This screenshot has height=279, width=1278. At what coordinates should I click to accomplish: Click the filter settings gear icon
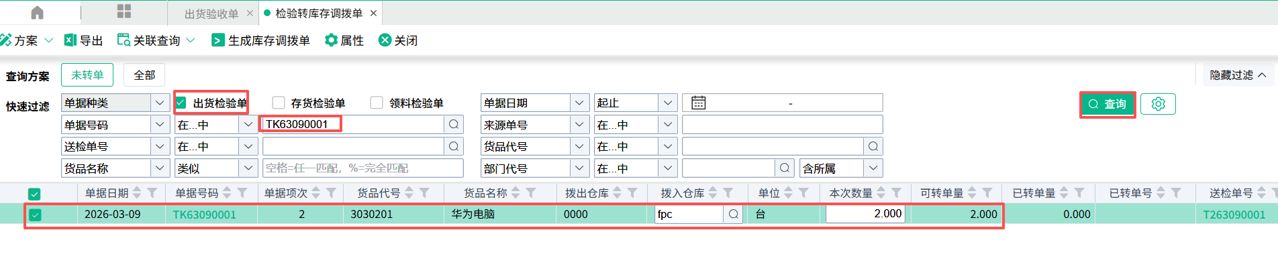[1158, 104]
